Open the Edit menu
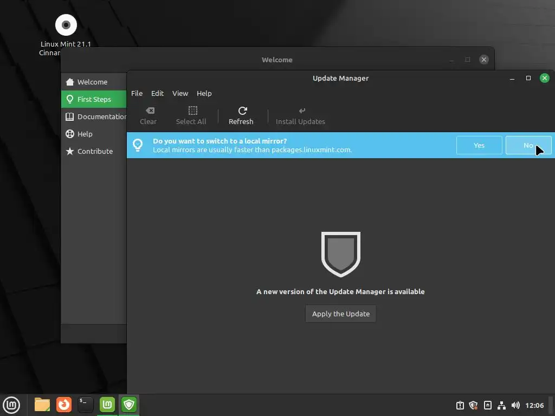 point(157,93)
